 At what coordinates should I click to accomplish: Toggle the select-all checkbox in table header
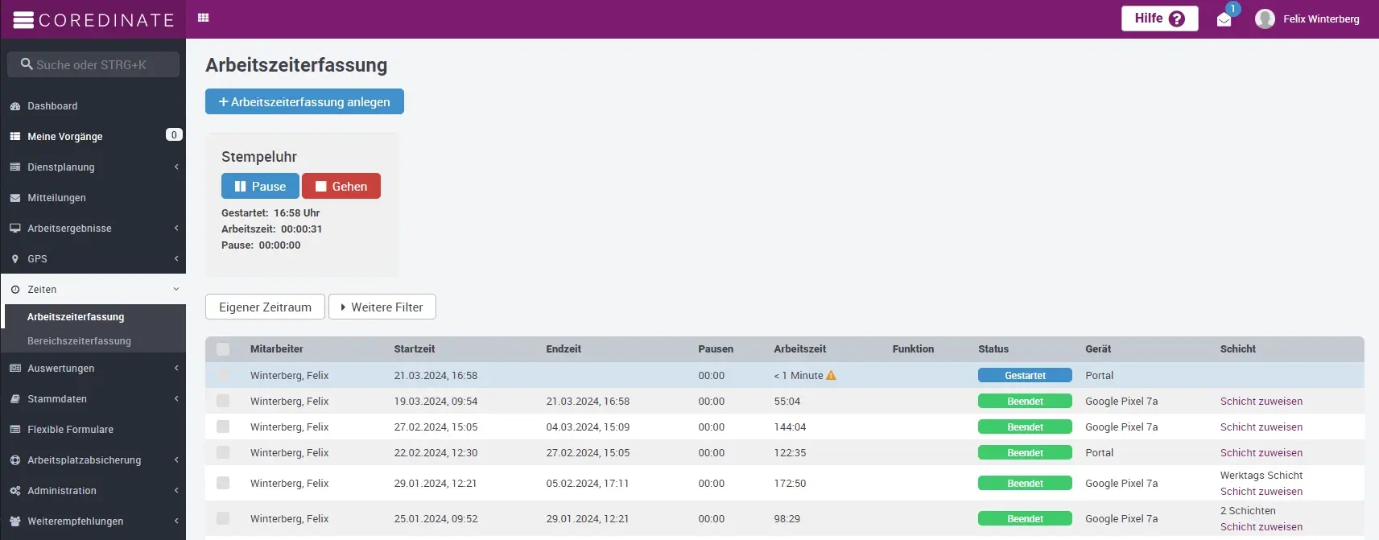(x=223, y=349)
